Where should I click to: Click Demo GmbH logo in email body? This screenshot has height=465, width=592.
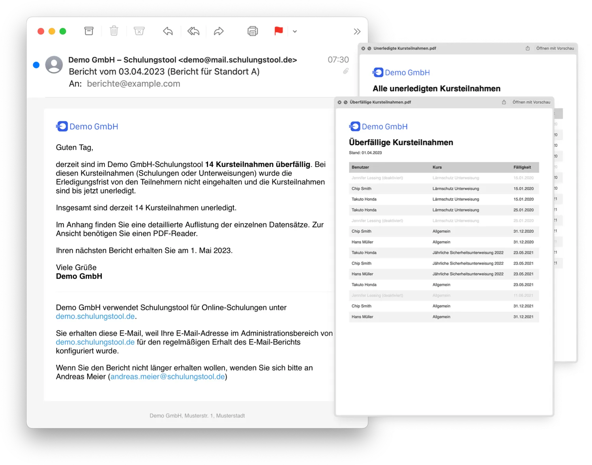(87, 126)
